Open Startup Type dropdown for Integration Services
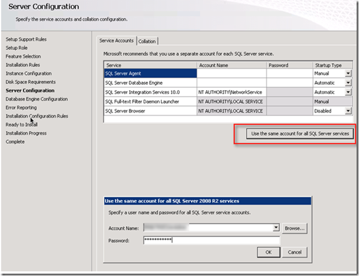This screenshot has height=276, width=359. (x=348, y=92)
